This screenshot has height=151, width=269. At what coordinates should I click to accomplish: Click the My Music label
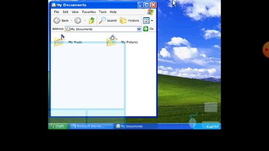pos(75,42)
